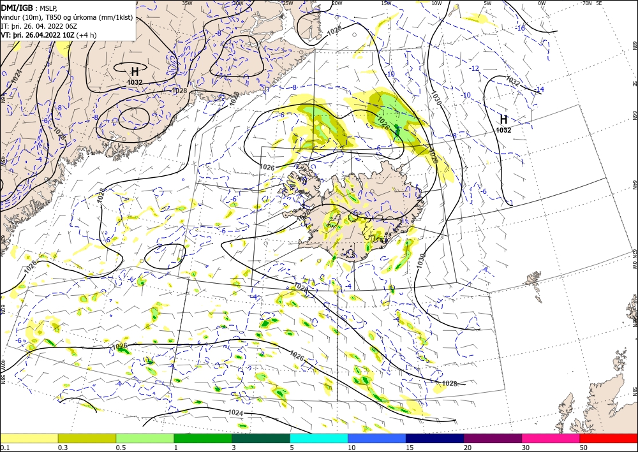Click the "1024" isobar label near bottom edge
The image size is (638, 452).
235,412
